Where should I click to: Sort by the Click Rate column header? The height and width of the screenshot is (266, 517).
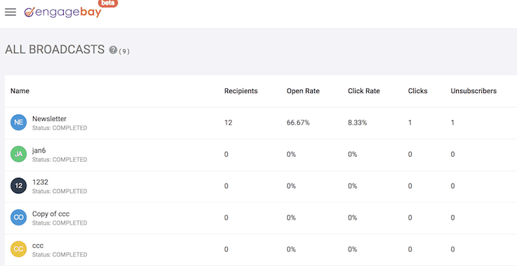(x=363, y=91)
